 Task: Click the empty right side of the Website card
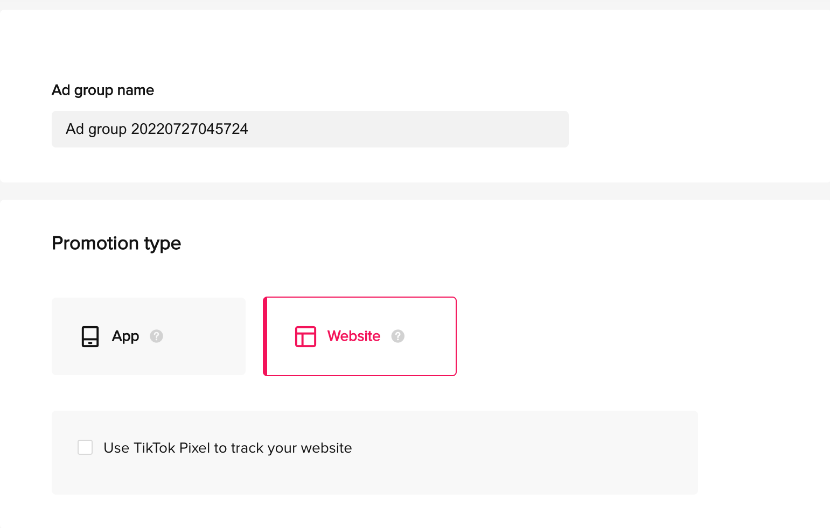tap(430, 336)
